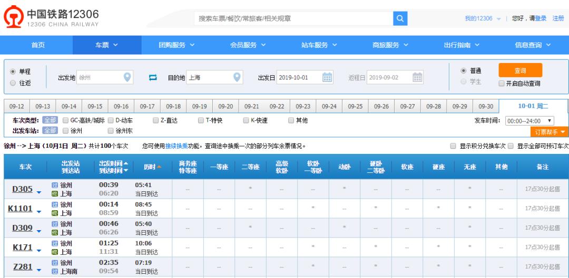Open 商旅服务 navigation menu

coord(390,45)
